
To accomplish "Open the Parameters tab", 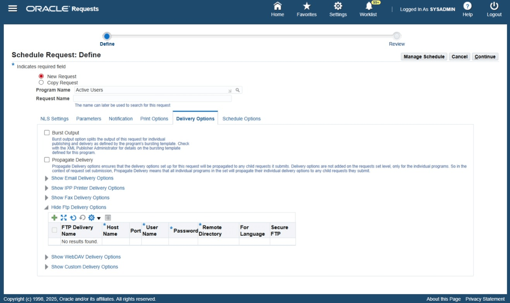I will (89, 119).
